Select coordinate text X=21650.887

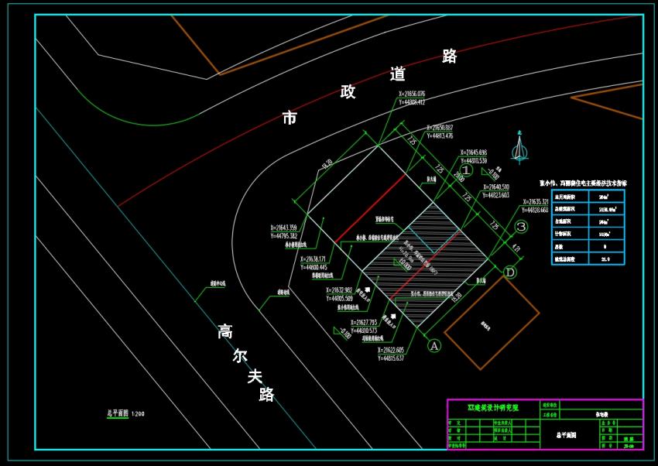[x=440, y=128]
